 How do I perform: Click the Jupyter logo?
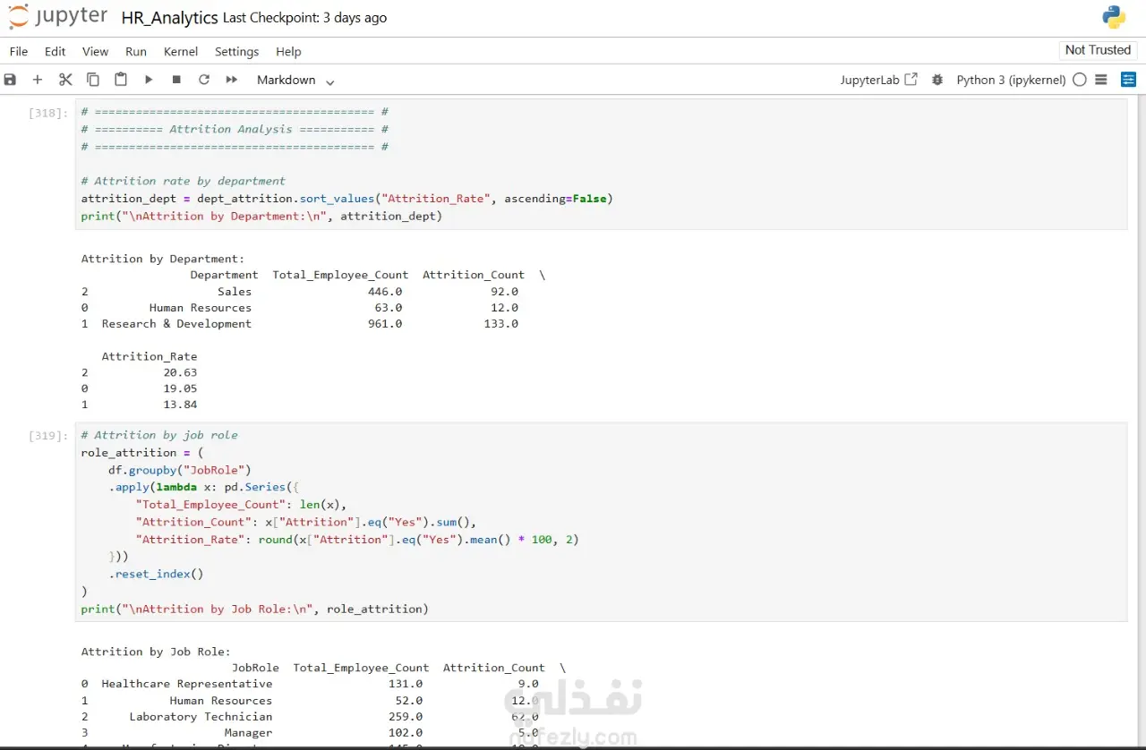pyautogui.click(x=57, y=17)
